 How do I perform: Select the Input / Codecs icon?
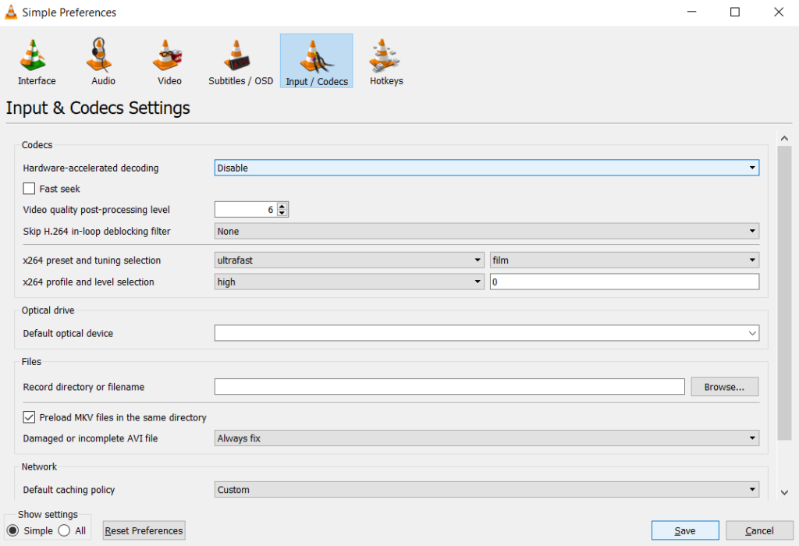pos(316,60)
